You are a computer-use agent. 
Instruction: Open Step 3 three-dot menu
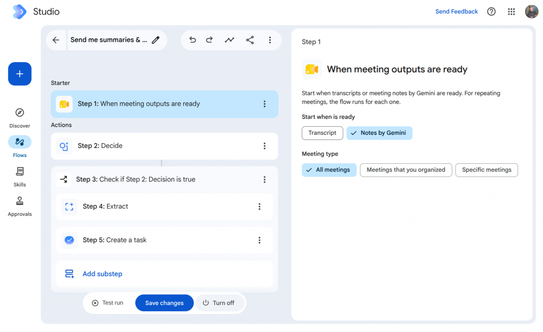point(265,179)
